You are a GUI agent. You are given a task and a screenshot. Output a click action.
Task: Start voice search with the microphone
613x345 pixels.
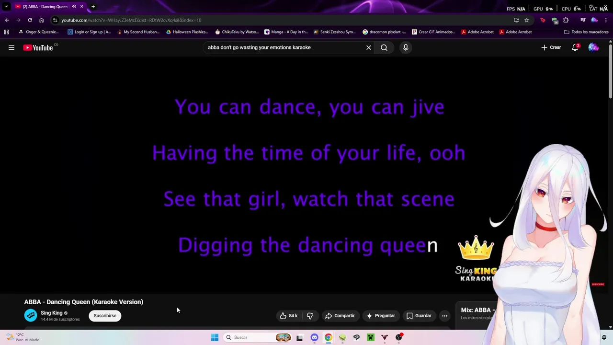[x=406, y=47]
